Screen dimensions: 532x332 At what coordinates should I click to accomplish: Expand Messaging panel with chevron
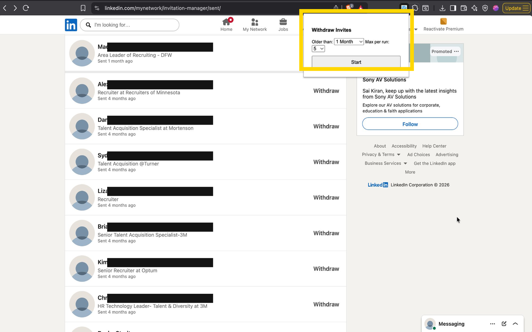point(515,324)
